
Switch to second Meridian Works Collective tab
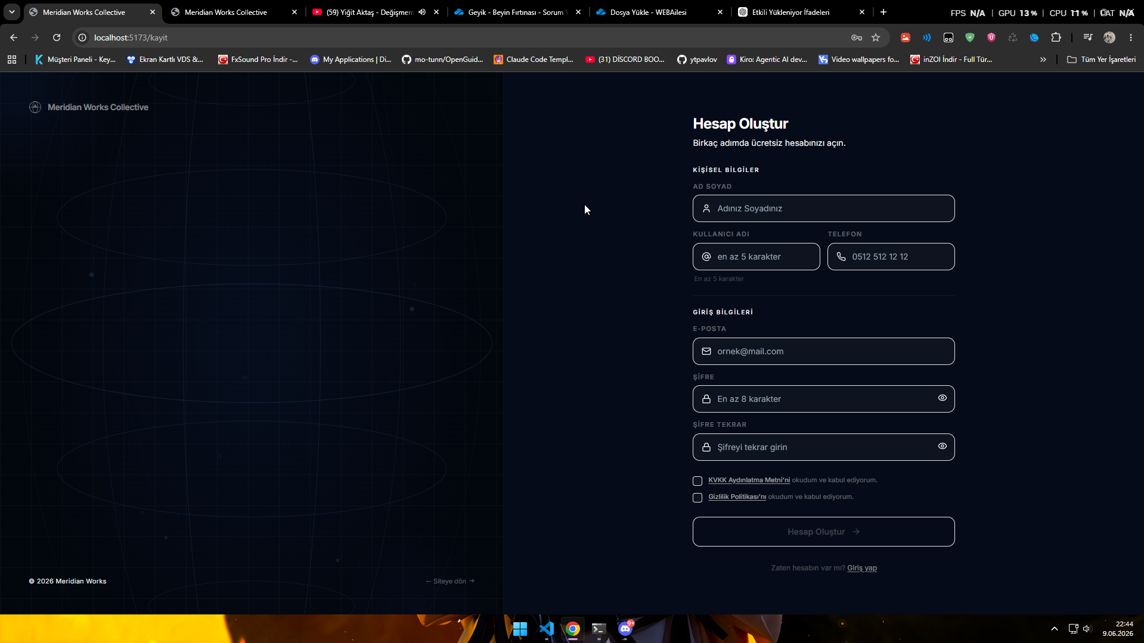(226, 12)
